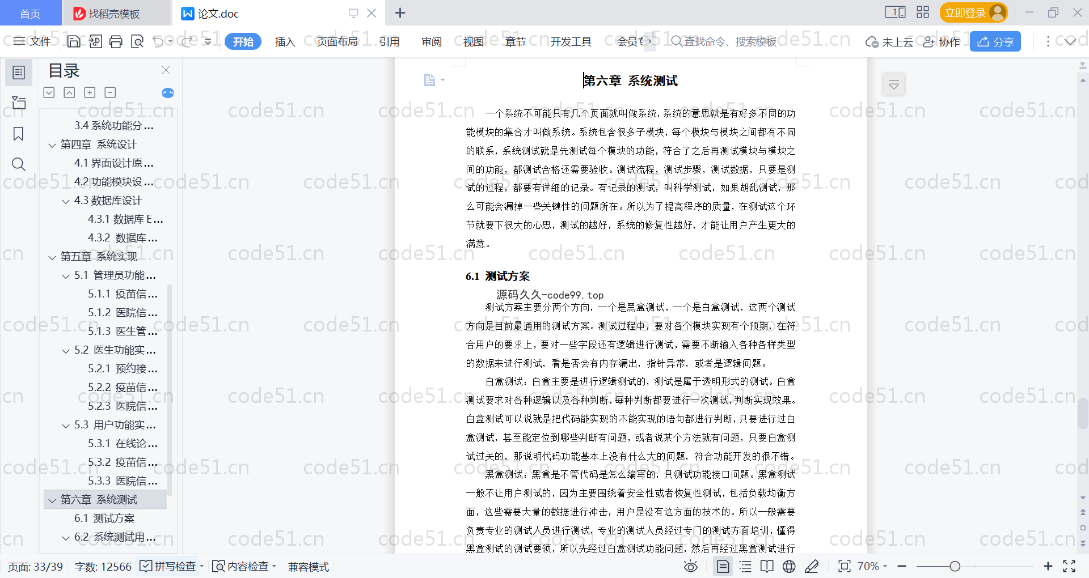Click the 分享 share button

click(995, 41)
